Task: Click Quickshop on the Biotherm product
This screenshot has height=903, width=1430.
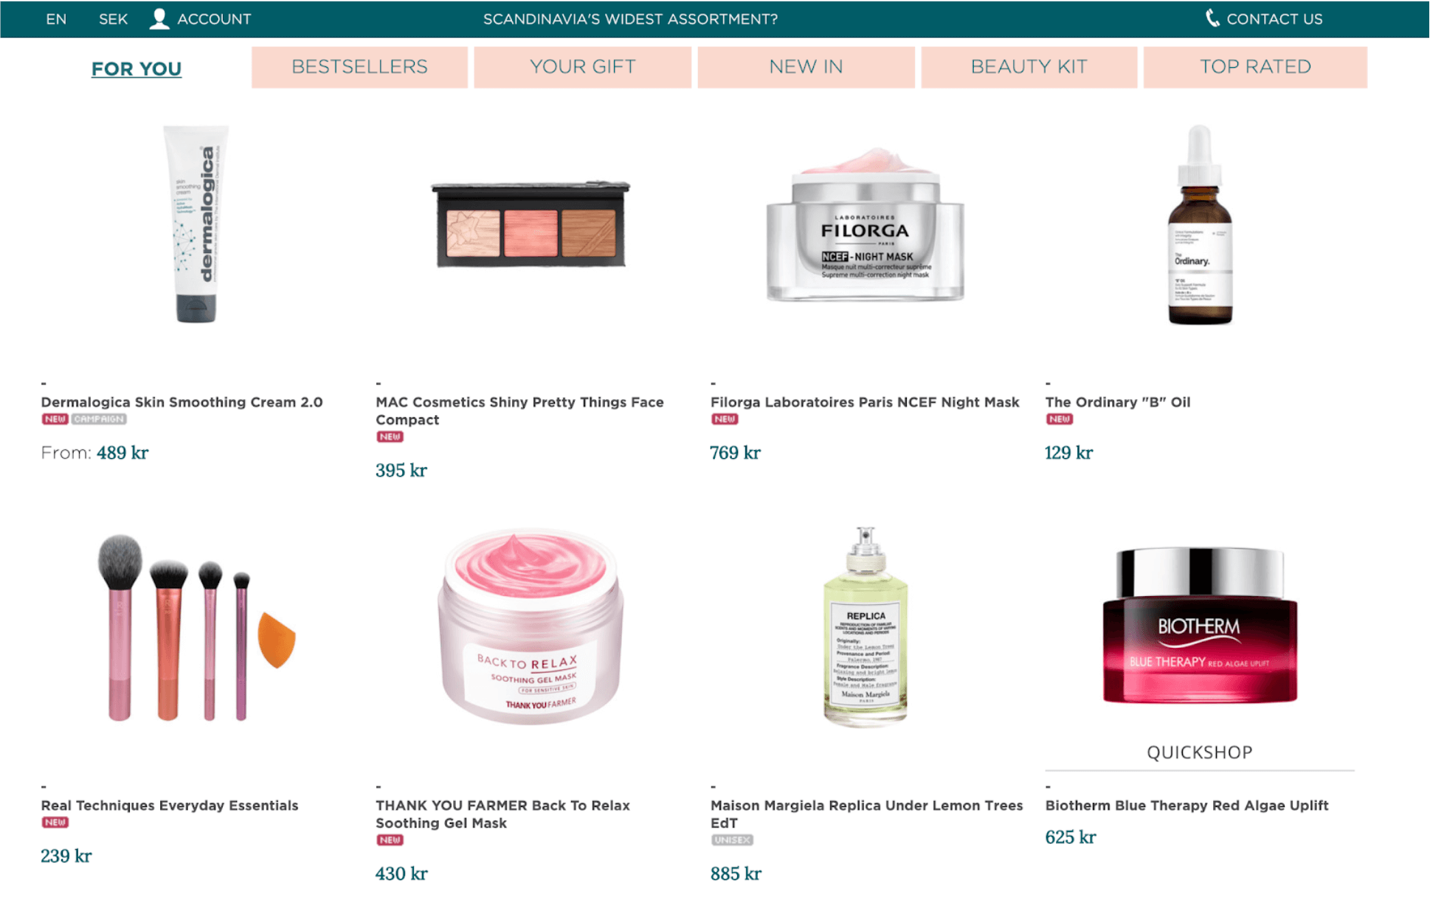Action: 1199,752
